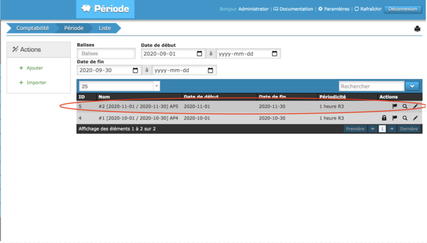This screenshot has width=427, height=243.
Task: View period #2 with magnifier icon
Action: point(405,107)
